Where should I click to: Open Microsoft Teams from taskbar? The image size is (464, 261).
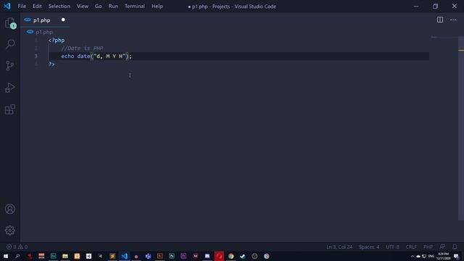pyautogui.click(x=148, y=256)
